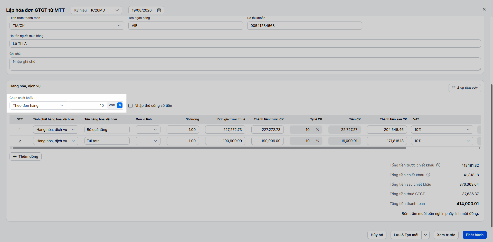Image resolution: width=493 pixels, height=242 pixels.
Task: Click the Họ tên người mua hàng field
Action: pyautogui.click(x=245, y=44)
